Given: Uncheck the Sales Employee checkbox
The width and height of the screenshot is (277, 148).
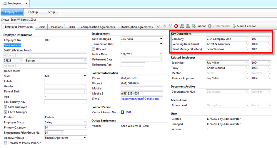Looking at the screenshot, I should (x=6, y=107).
